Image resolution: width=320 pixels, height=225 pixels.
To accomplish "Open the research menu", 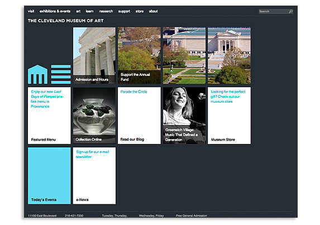I will [x=106, y=11].
